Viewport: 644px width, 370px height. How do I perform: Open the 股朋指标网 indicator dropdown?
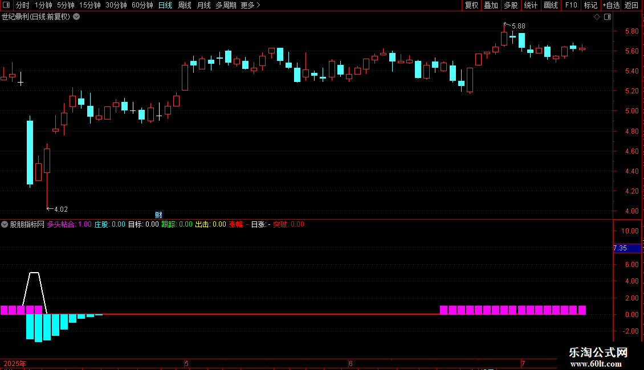click(x=5, y=224)
